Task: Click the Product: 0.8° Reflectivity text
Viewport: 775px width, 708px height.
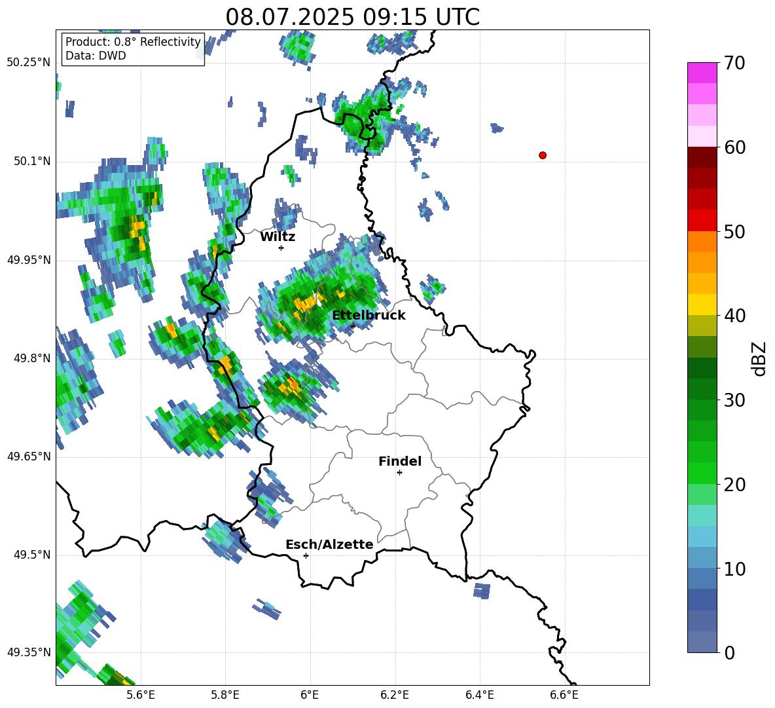Action: [133, 42]
